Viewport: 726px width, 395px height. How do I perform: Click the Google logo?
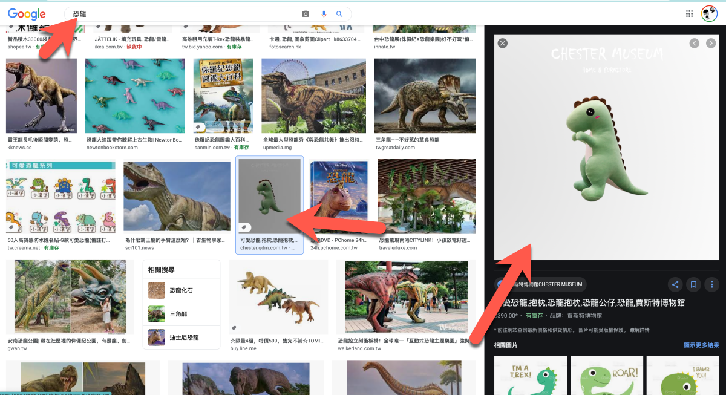[27, 14]
